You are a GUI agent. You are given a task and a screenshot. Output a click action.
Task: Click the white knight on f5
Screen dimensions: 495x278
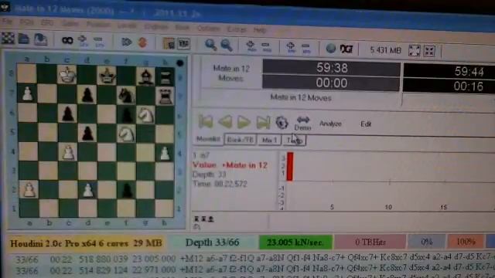[x=126, y=134]
